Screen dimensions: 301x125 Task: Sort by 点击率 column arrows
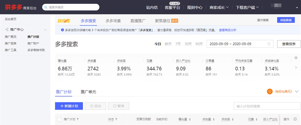[233, 119]
